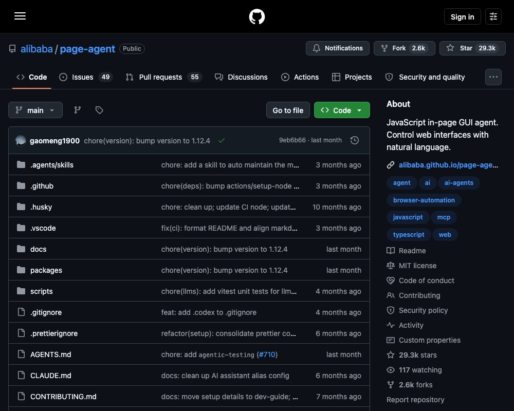This screenshot has width=514, height=411.
Task: Click the Sign in button
Action: 462,16
